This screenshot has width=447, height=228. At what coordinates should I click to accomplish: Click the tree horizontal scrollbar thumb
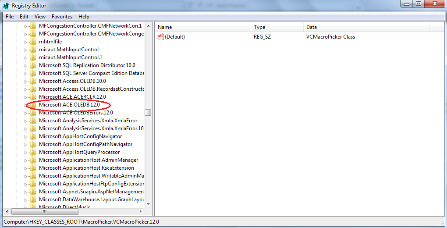(x=44, y=211)
